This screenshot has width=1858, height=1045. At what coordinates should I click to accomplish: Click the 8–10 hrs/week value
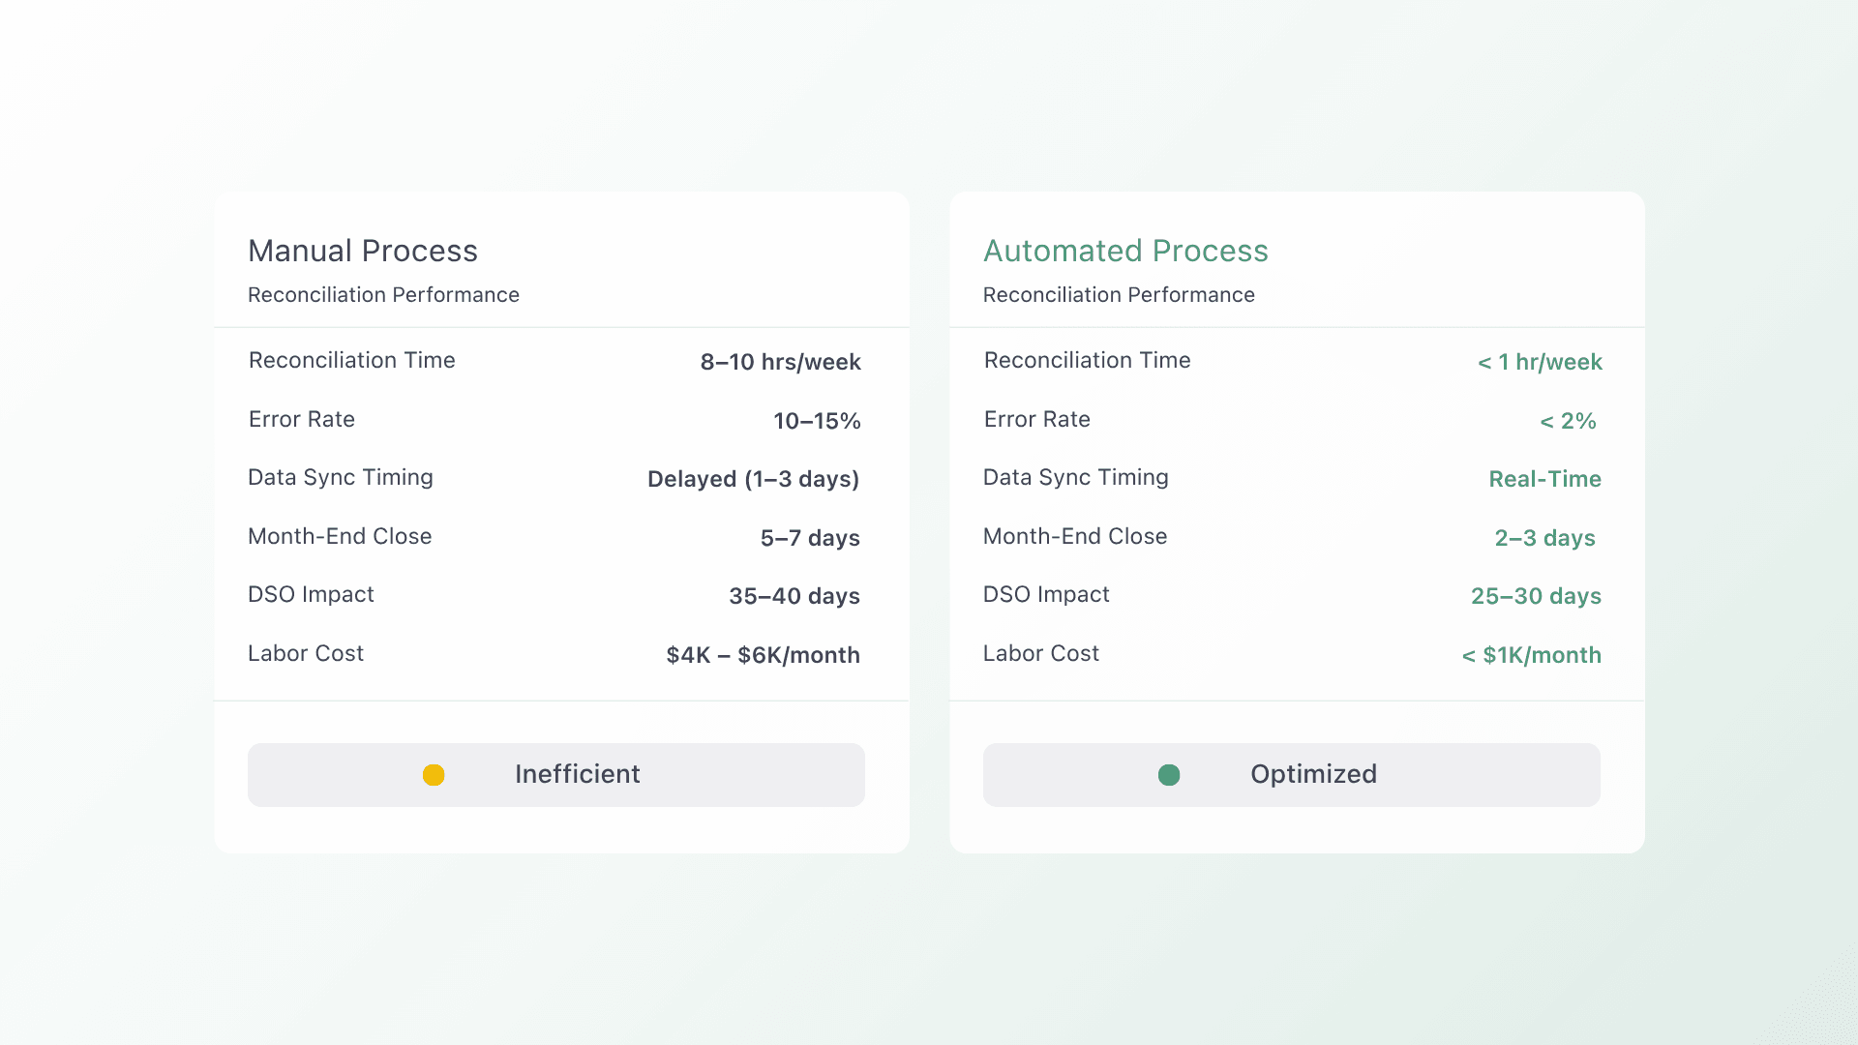pyautogui.click(x=780, y=362)
